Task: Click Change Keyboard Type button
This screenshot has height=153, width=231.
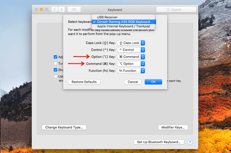Action: [64, 127]
